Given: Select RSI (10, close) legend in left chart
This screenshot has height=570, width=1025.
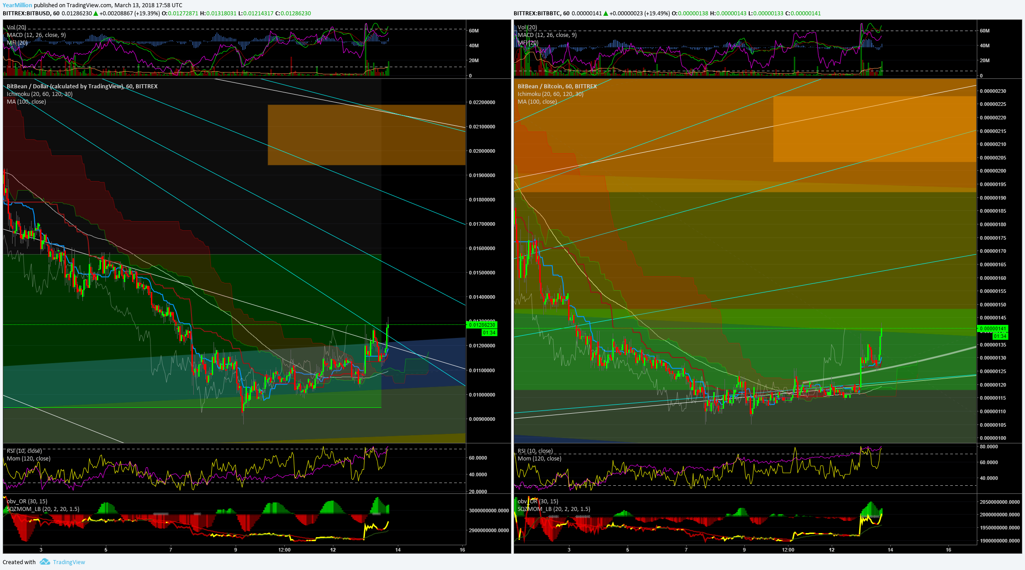Looking at the screenshot, I should pyautogui.click(x=24, y=451).
